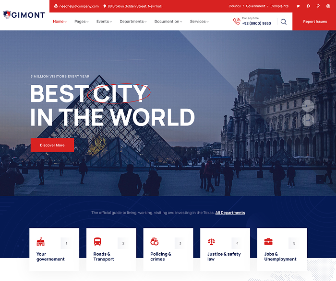Click phone number +92 (8800) 9850
The width and height of the screenshot is (336, 281).
tap(256, 23)
